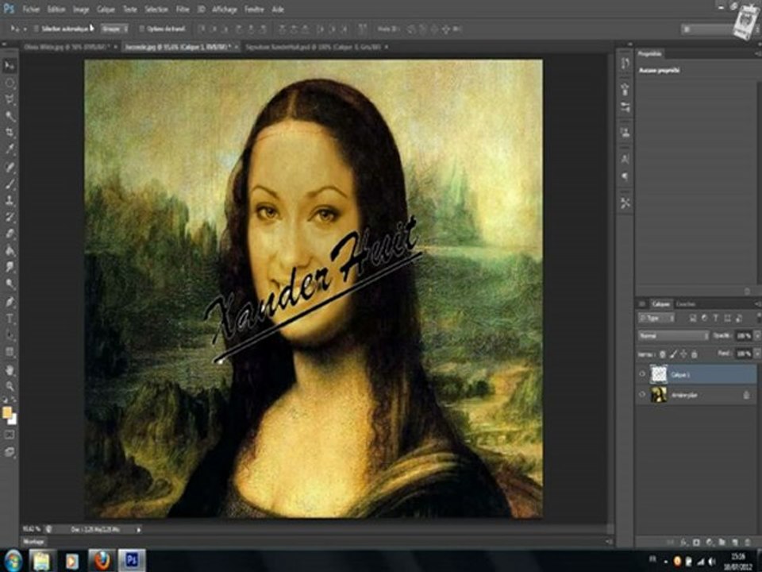
Task: Click the background color swatch
Action: [13, 419]
